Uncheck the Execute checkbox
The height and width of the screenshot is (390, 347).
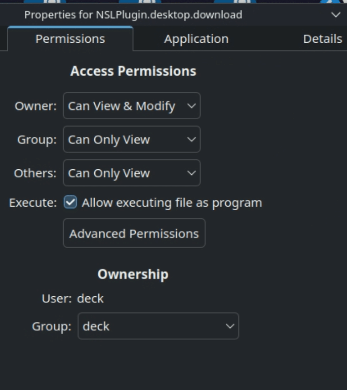pos(70,202)
